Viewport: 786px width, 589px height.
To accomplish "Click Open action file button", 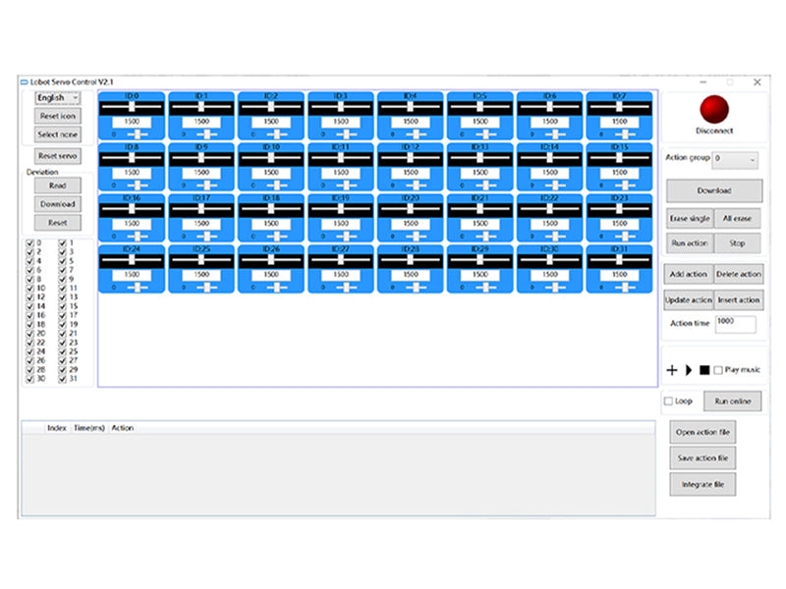I will tap(702, 432).
